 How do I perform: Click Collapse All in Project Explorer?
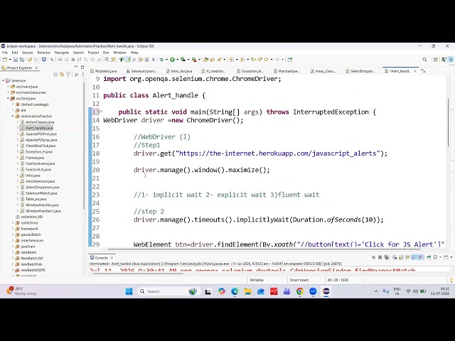55,75
